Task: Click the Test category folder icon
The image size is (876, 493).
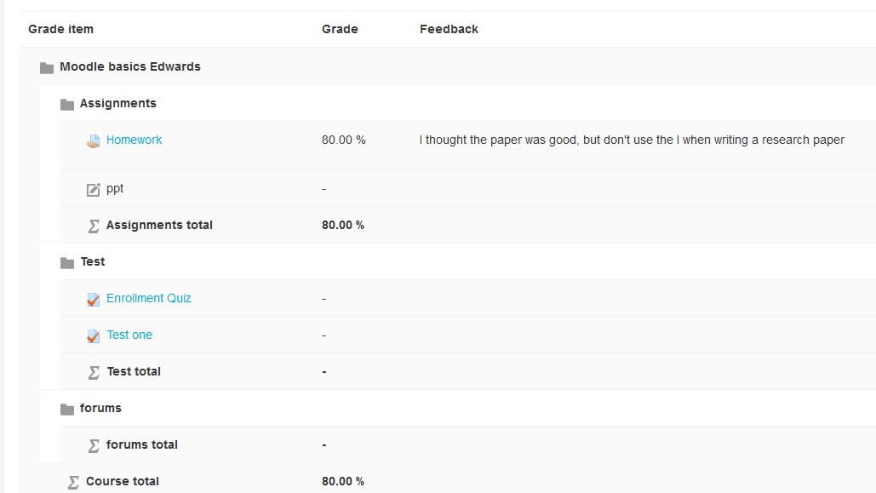Action: click(67, 263)
